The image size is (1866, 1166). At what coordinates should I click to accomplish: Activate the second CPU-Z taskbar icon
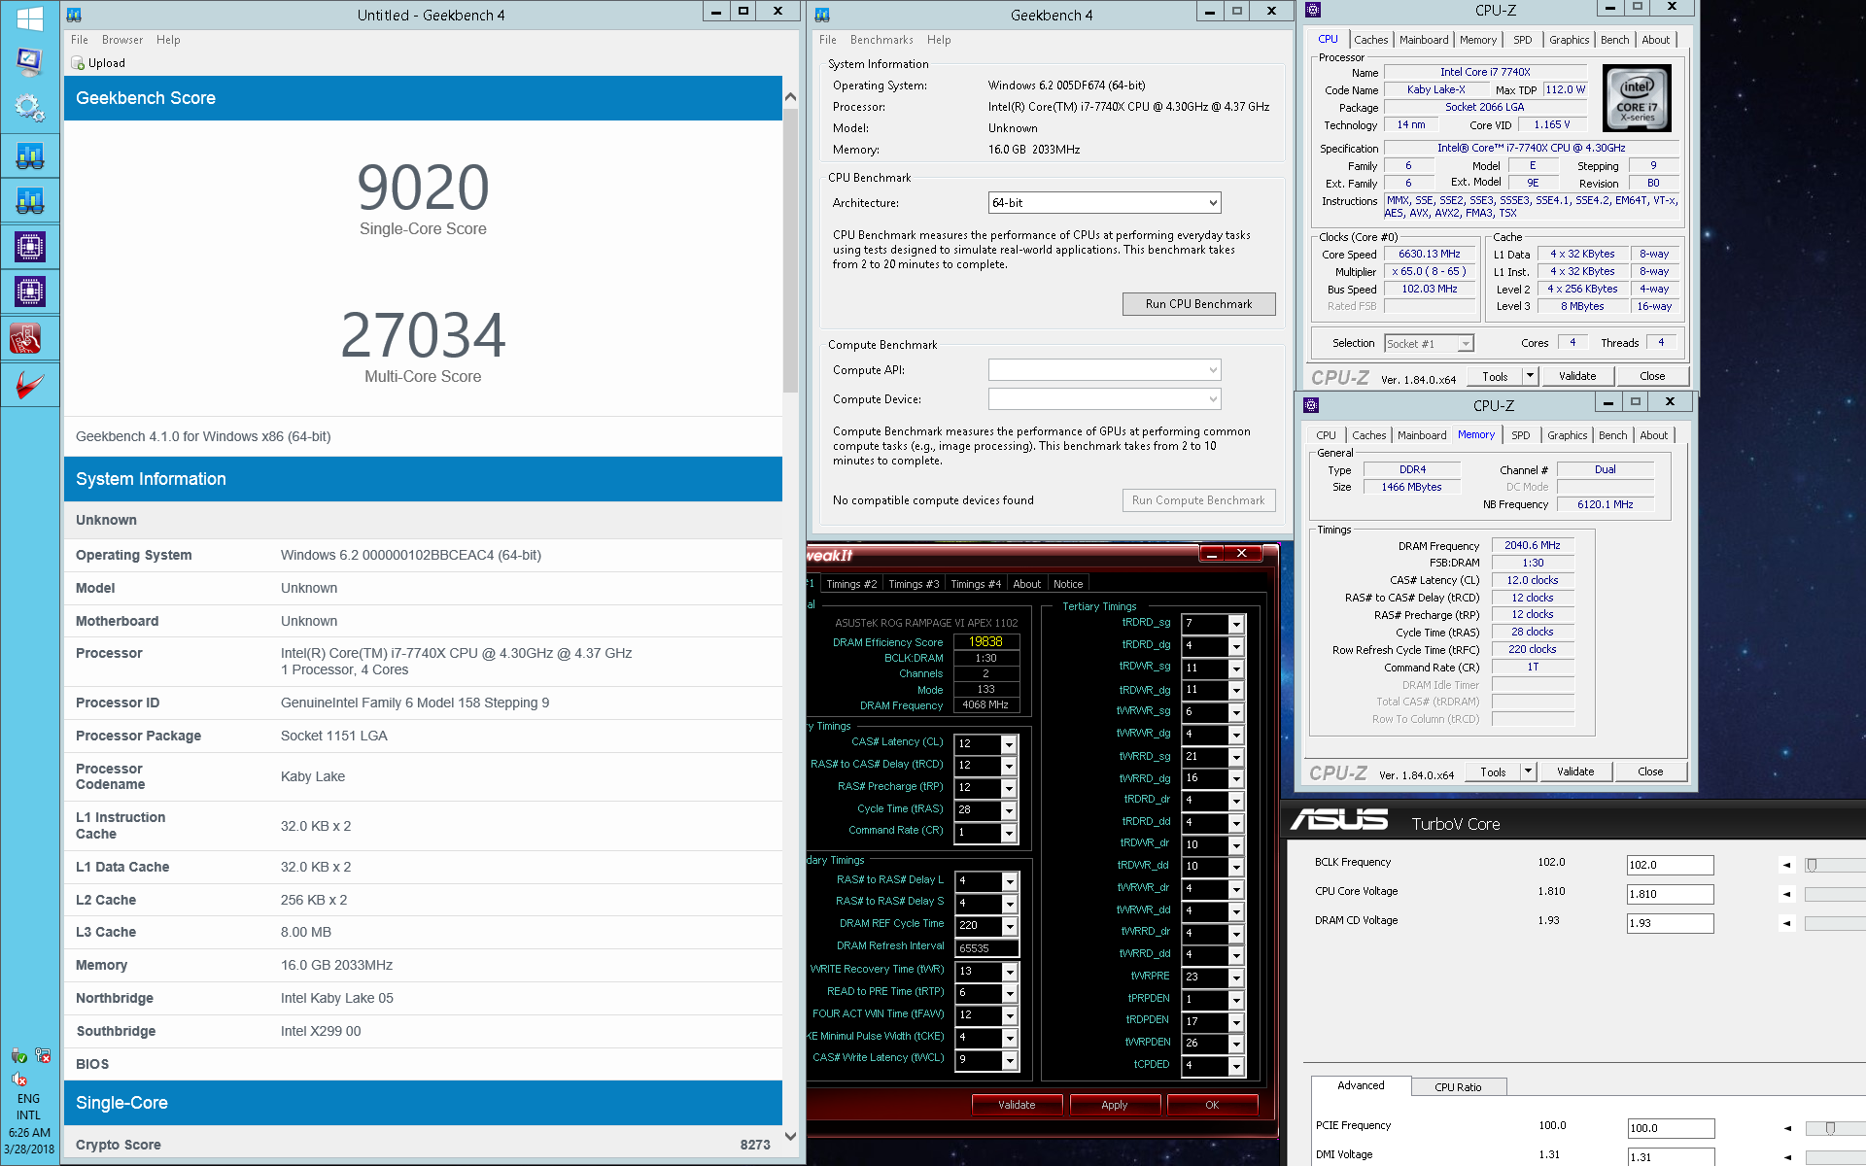coord(29,291)
